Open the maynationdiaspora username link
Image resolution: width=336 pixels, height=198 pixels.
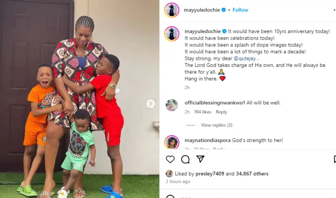(x=207, y=140)
